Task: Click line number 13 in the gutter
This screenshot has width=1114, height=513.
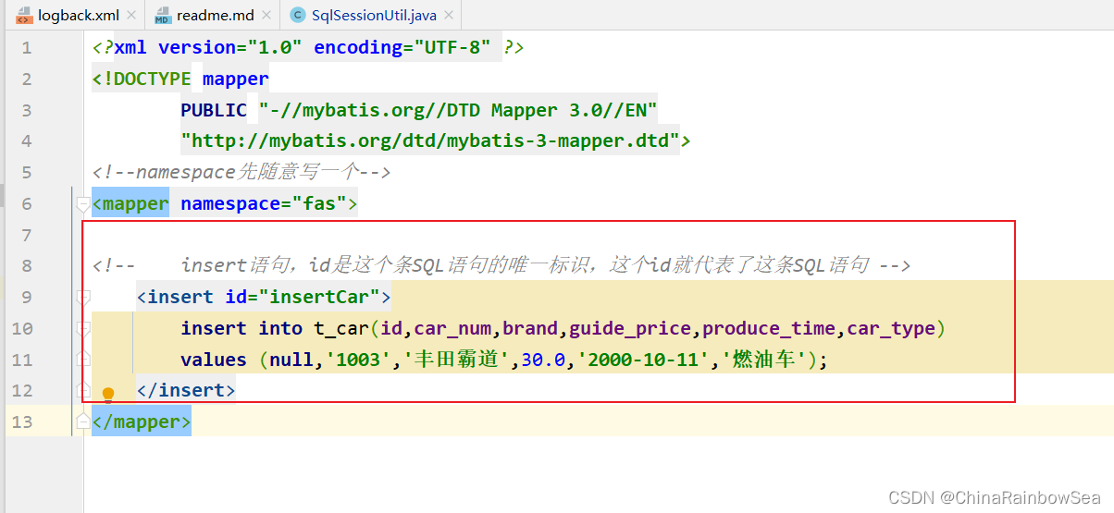Action: (x=21, y=422)
